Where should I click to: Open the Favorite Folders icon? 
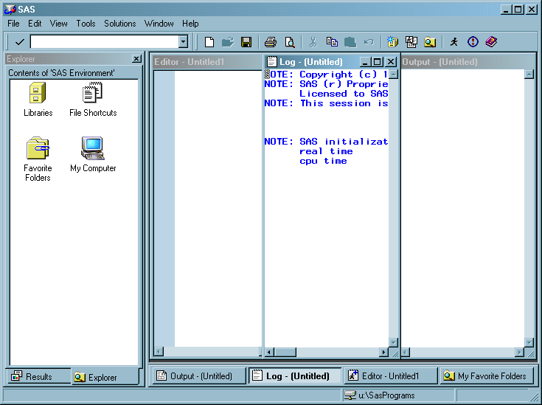pos(38,148)
